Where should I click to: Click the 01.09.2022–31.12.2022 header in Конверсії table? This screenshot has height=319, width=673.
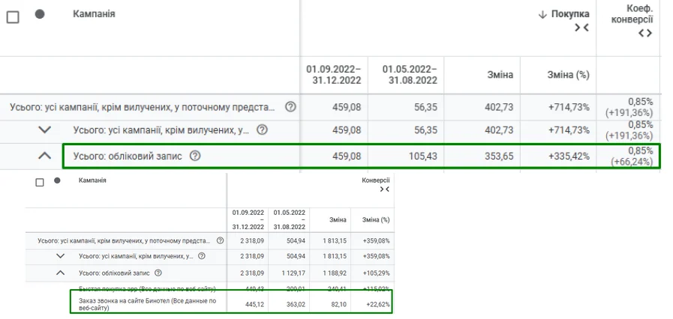point(248,219)
